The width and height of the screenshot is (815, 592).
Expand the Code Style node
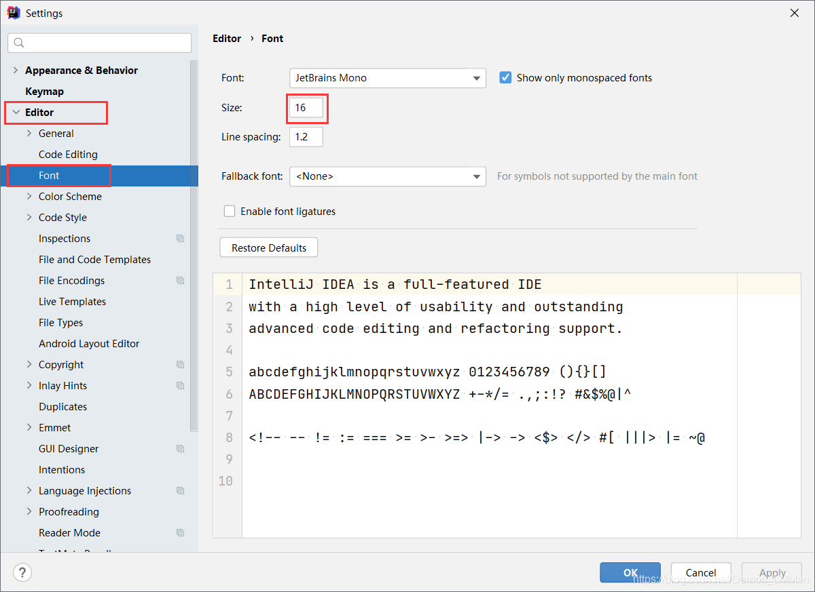pos(29,218)
